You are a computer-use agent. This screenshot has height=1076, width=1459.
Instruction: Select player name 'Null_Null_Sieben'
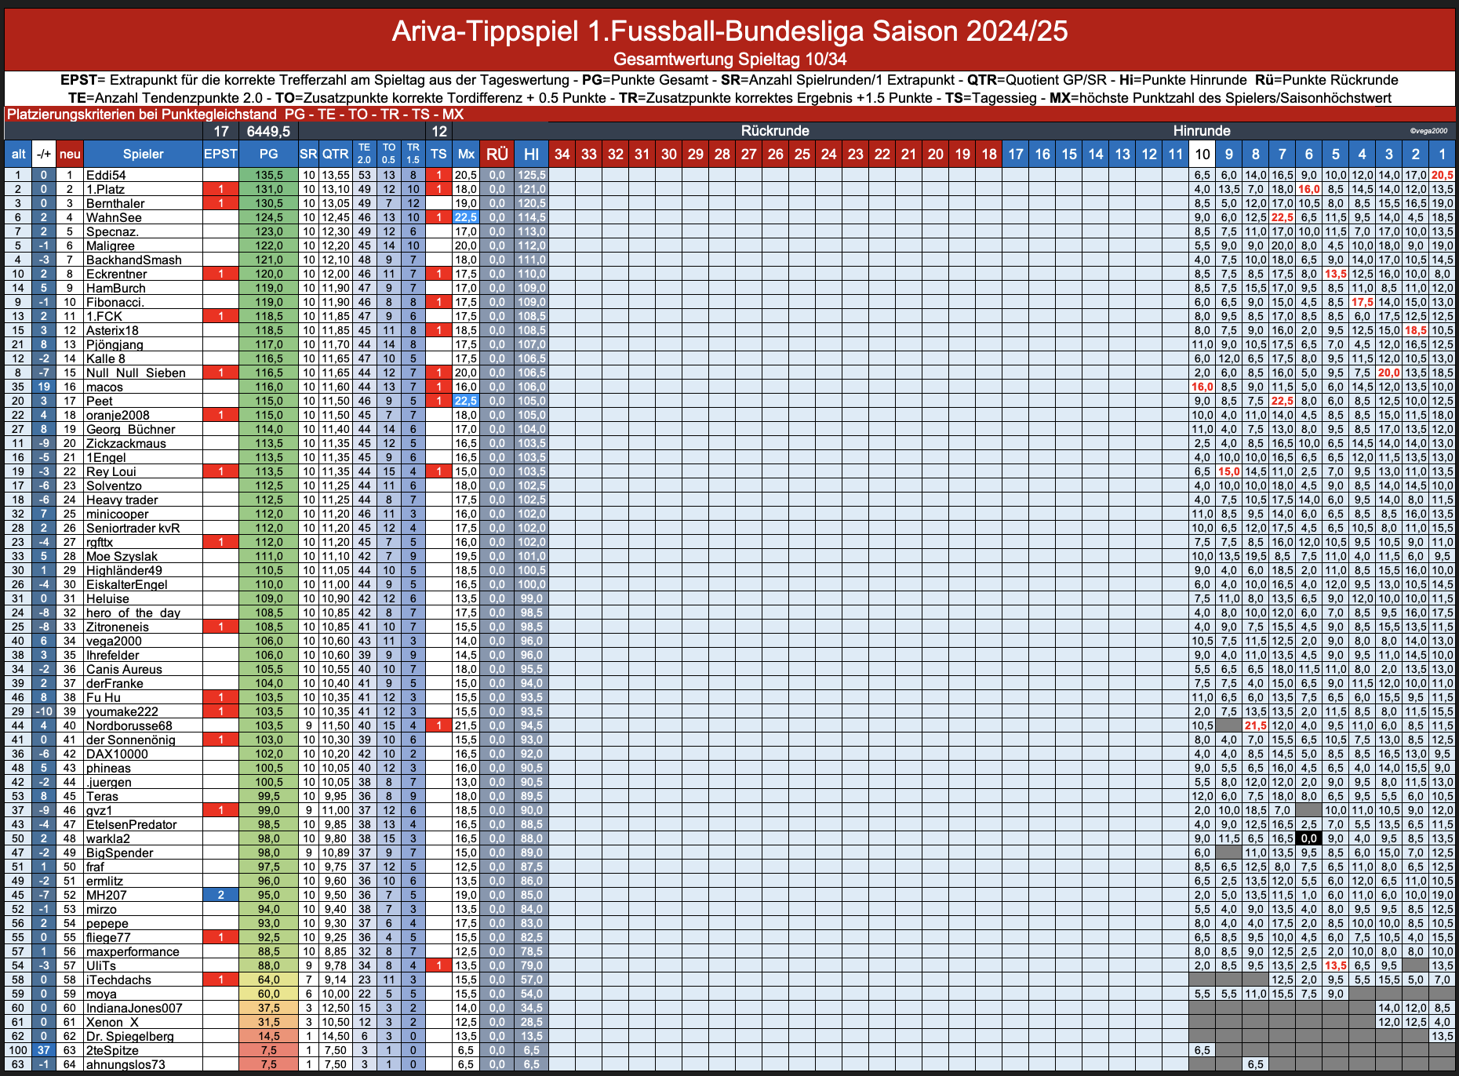[136, 373]
